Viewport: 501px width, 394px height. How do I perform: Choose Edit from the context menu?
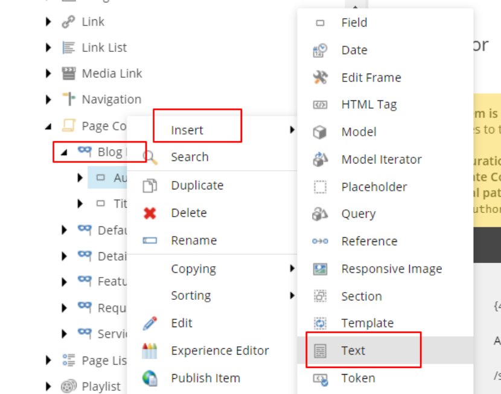click(212, 323)
